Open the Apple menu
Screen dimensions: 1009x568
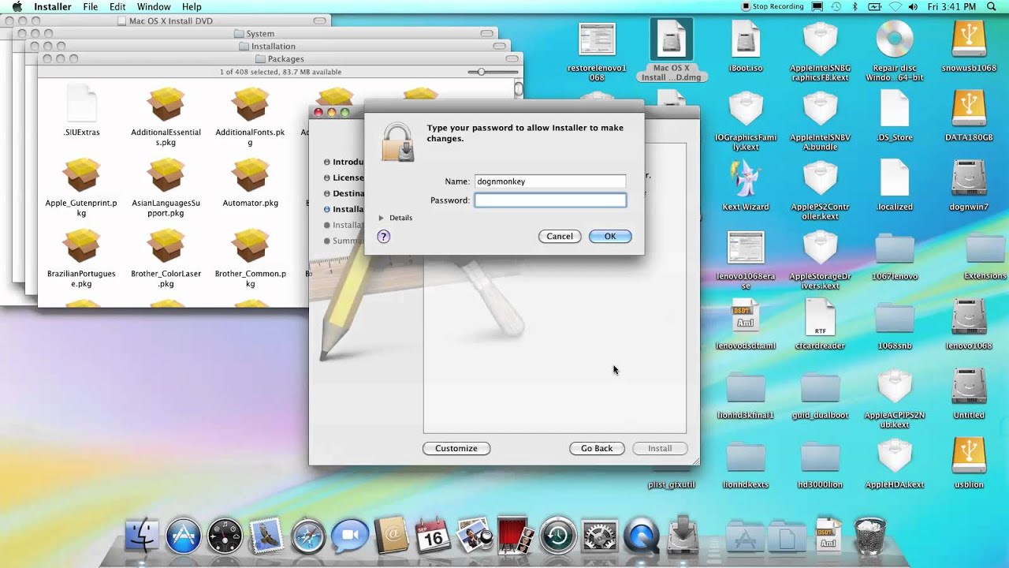click(17, 6)
